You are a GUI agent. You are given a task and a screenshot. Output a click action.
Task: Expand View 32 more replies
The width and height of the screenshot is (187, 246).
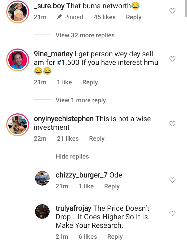(85, 35)
